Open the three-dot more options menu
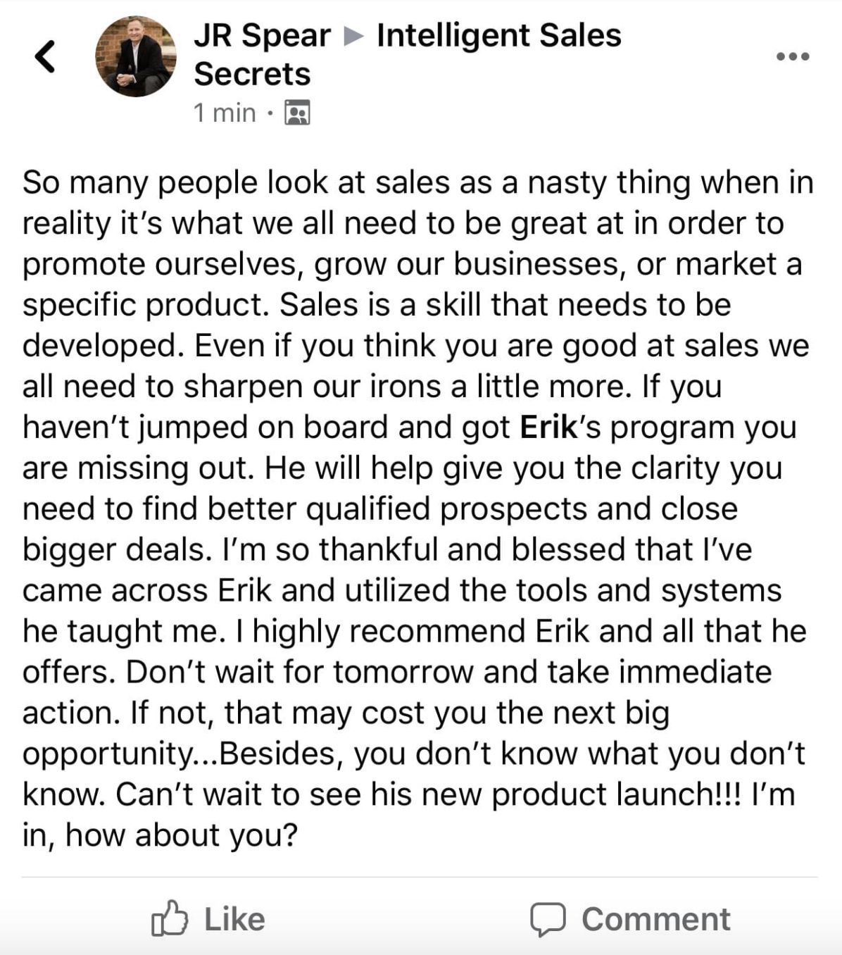 click(x=792, y=56)
